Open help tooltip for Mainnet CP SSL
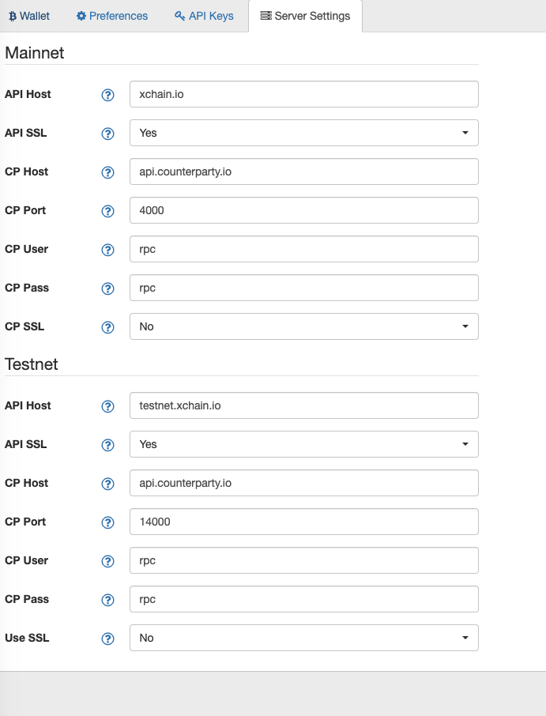Viewport: 546px width, 716px height. (x=107, y=327)
